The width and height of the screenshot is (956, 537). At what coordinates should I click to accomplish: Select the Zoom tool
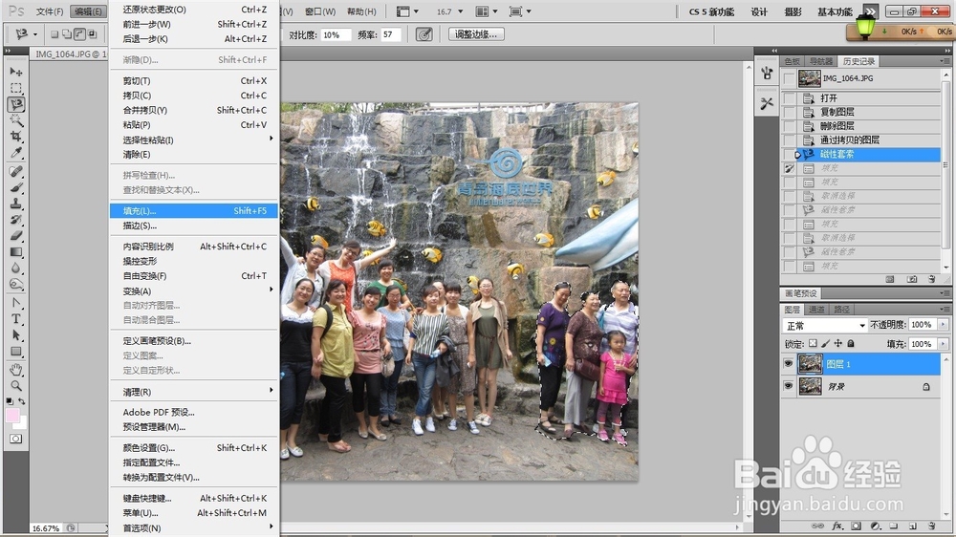[x=16, y=386]
